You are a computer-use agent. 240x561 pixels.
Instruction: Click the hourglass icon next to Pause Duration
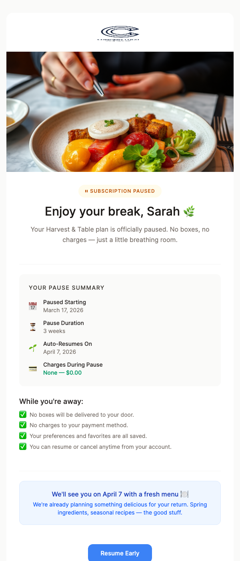tap(33, 327)
